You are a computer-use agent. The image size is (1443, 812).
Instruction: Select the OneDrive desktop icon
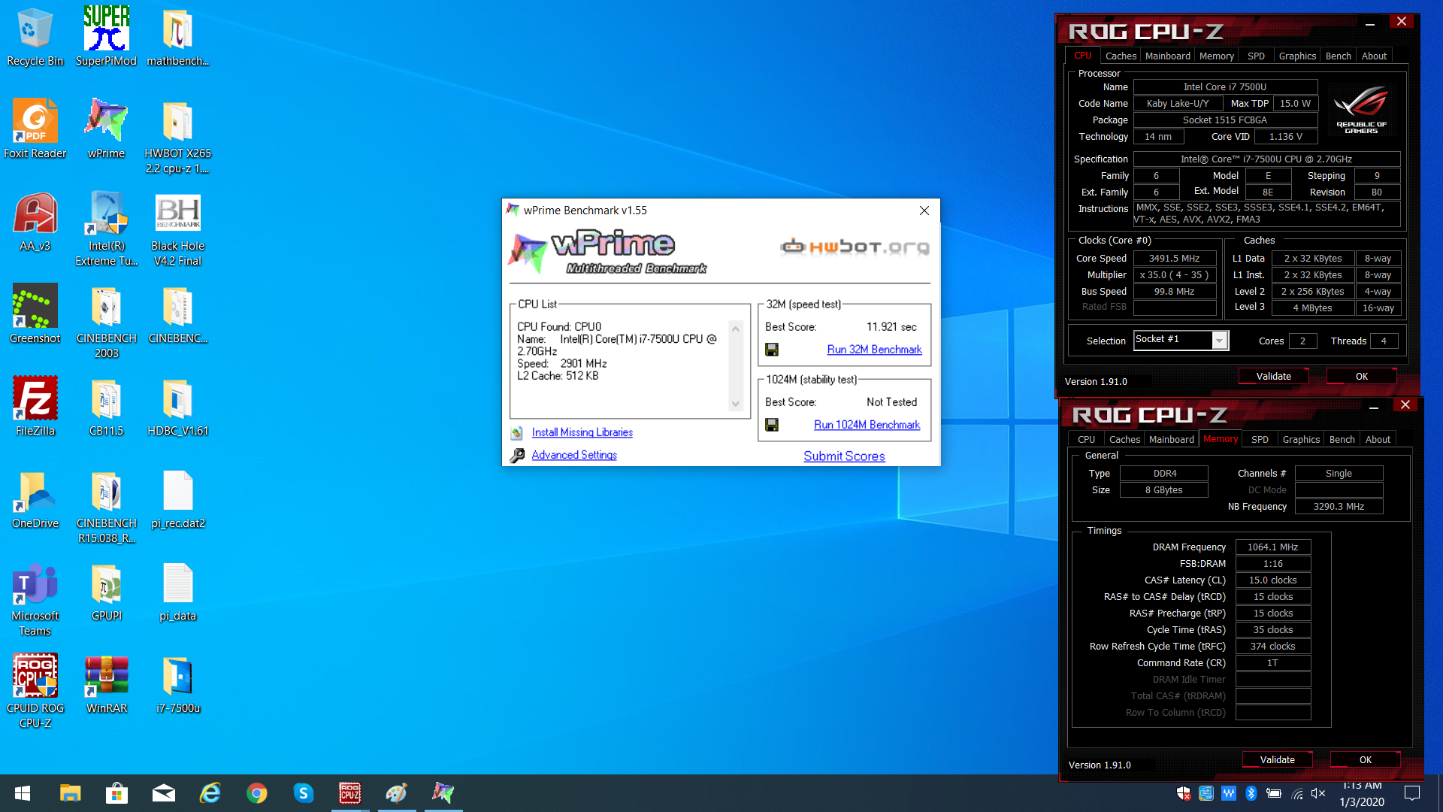click(35, 498)
